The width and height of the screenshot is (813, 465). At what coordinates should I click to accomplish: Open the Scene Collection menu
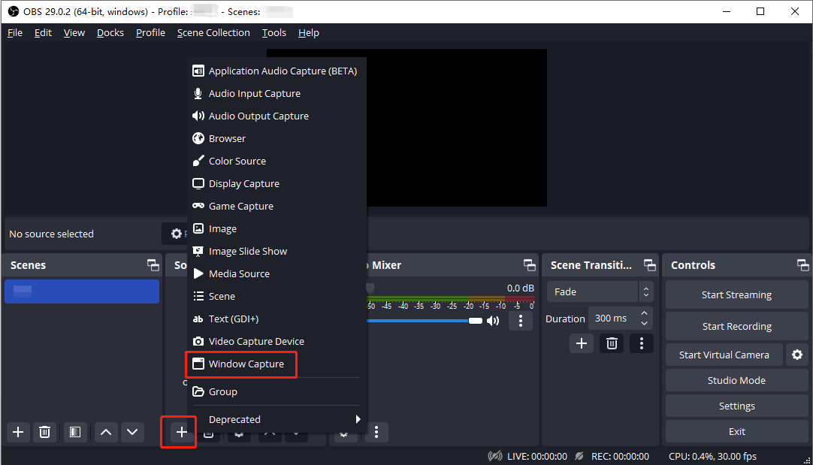pos(213,32)
